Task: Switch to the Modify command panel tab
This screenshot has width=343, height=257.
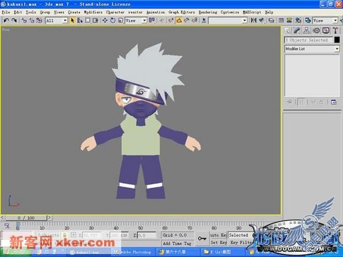Action: 297,30
